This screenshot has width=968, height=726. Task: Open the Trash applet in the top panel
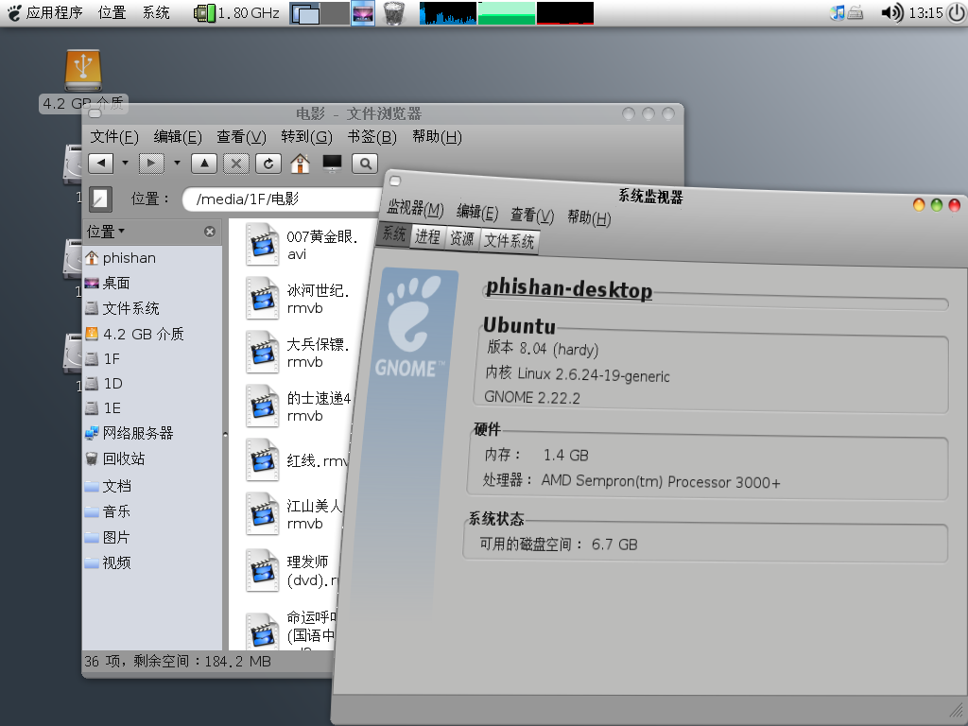394,13
